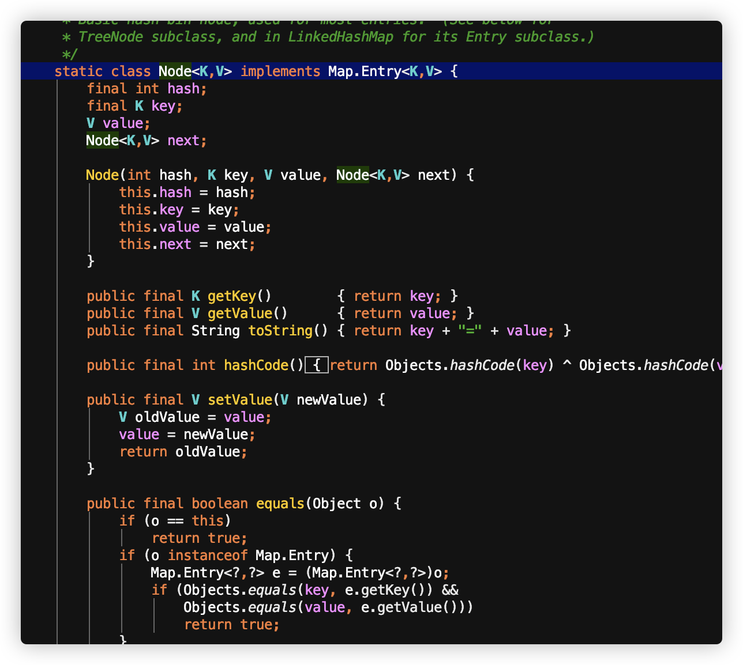Click the "if (o instanceof Map.Entry)" line

[236, 555]
